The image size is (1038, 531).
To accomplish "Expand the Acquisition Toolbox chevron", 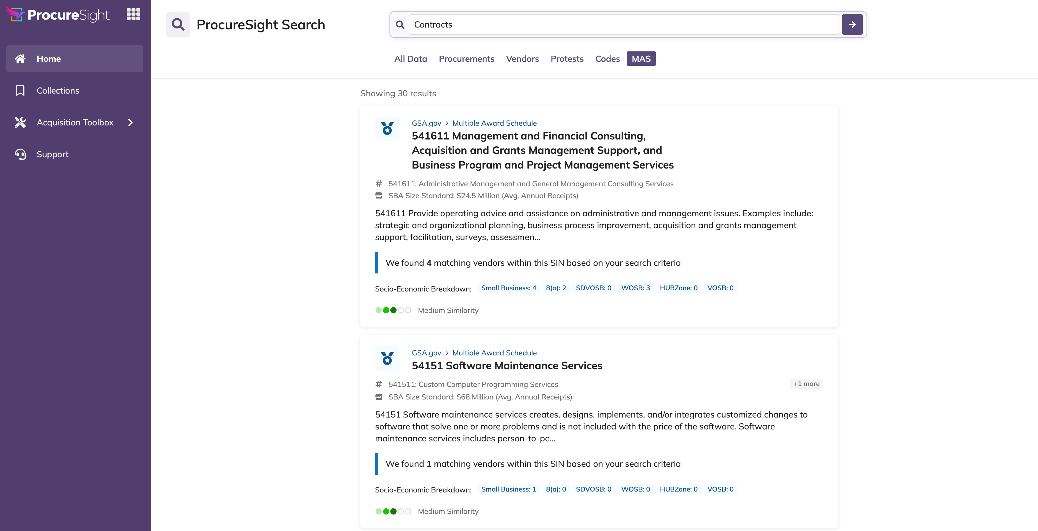I will [130, 122].
